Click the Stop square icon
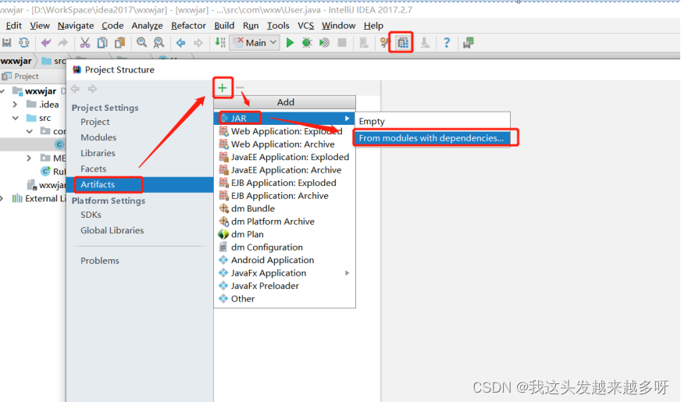The image size is (681, 402). coord(342,43)
